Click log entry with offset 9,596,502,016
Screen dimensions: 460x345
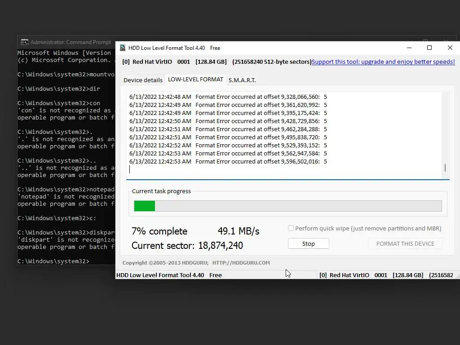point(228,161)
